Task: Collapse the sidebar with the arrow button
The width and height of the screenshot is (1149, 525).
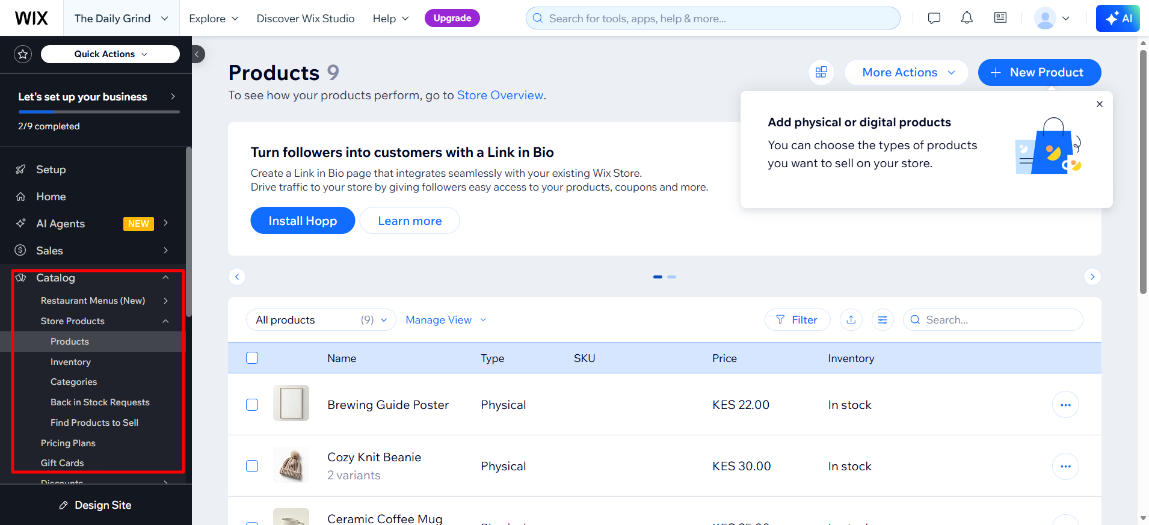Action: 197,54
